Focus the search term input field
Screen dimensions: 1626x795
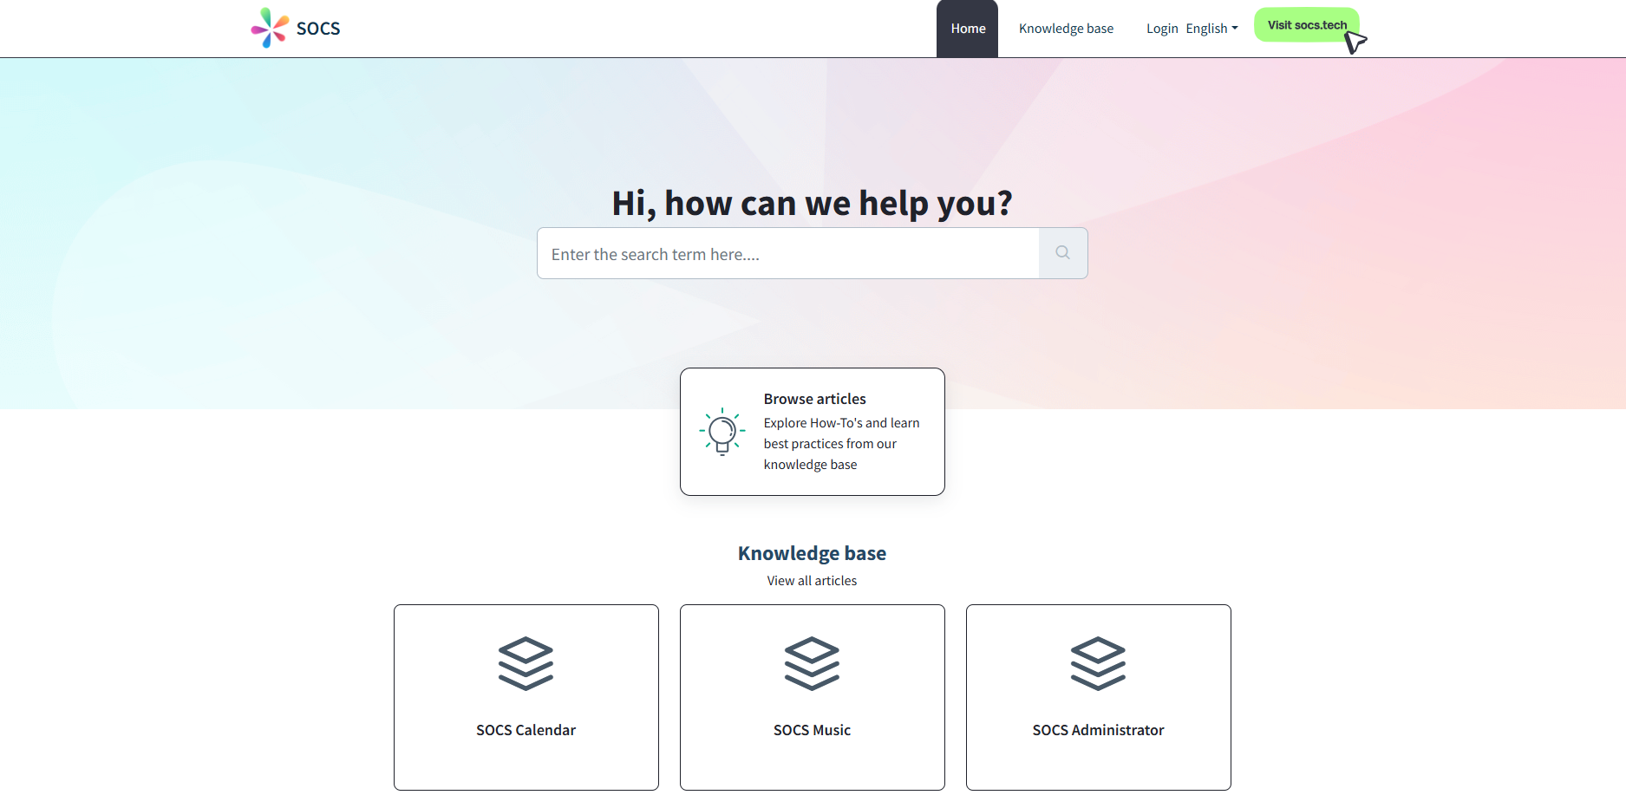(788, 253)
